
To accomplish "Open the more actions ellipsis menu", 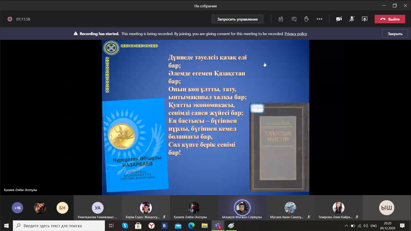I will 320,19.
